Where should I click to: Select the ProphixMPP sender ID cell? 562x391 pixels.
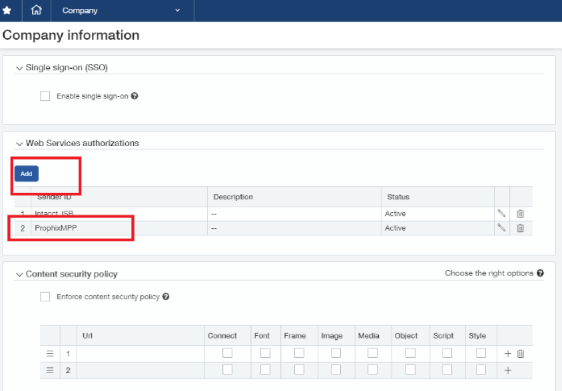119,228
